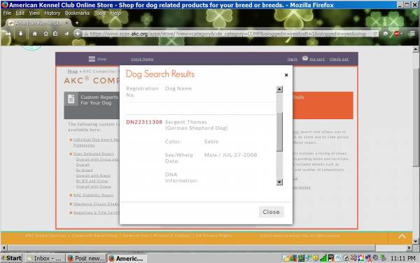Open the Edit menu

(20, 13)
